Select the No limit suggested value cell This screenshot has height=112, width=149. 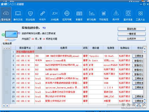96,61
